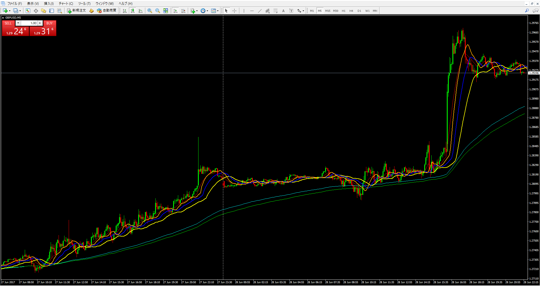
Task: Click SELL in one-click trading panel
Action: click(x=8, y=23)
